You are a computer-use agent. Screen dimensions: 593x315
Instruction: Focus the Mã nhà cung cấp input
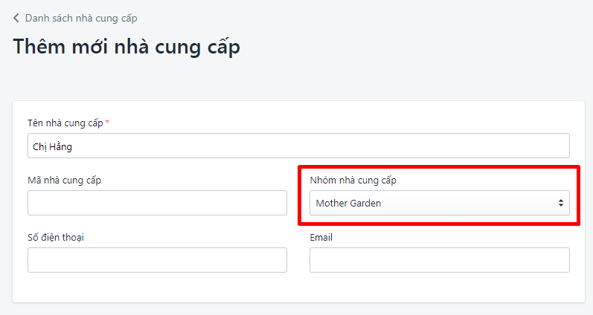pos(157,203)
